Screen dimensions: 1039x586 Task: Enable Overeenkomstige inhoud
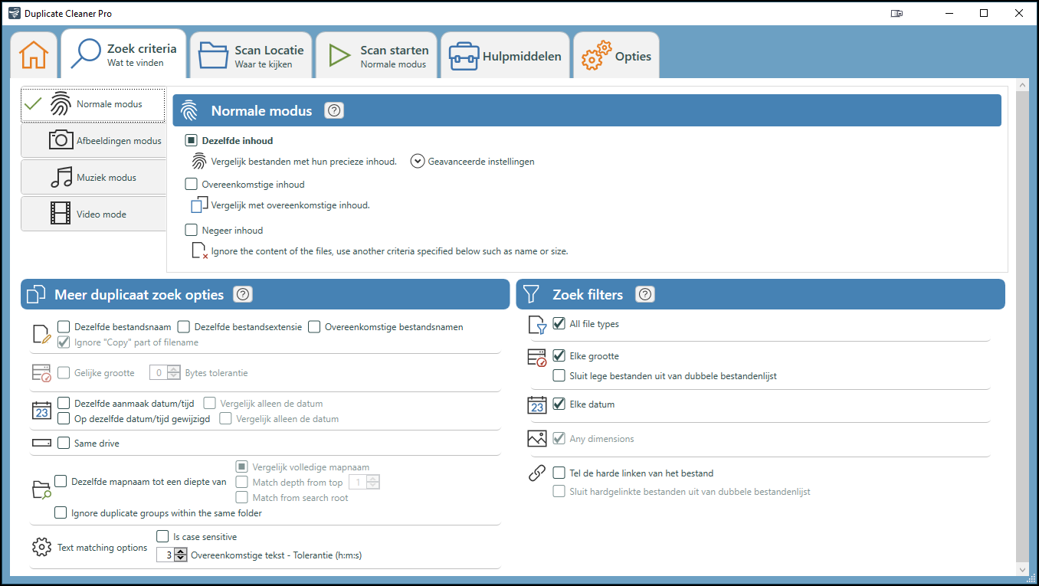[192, 185]
